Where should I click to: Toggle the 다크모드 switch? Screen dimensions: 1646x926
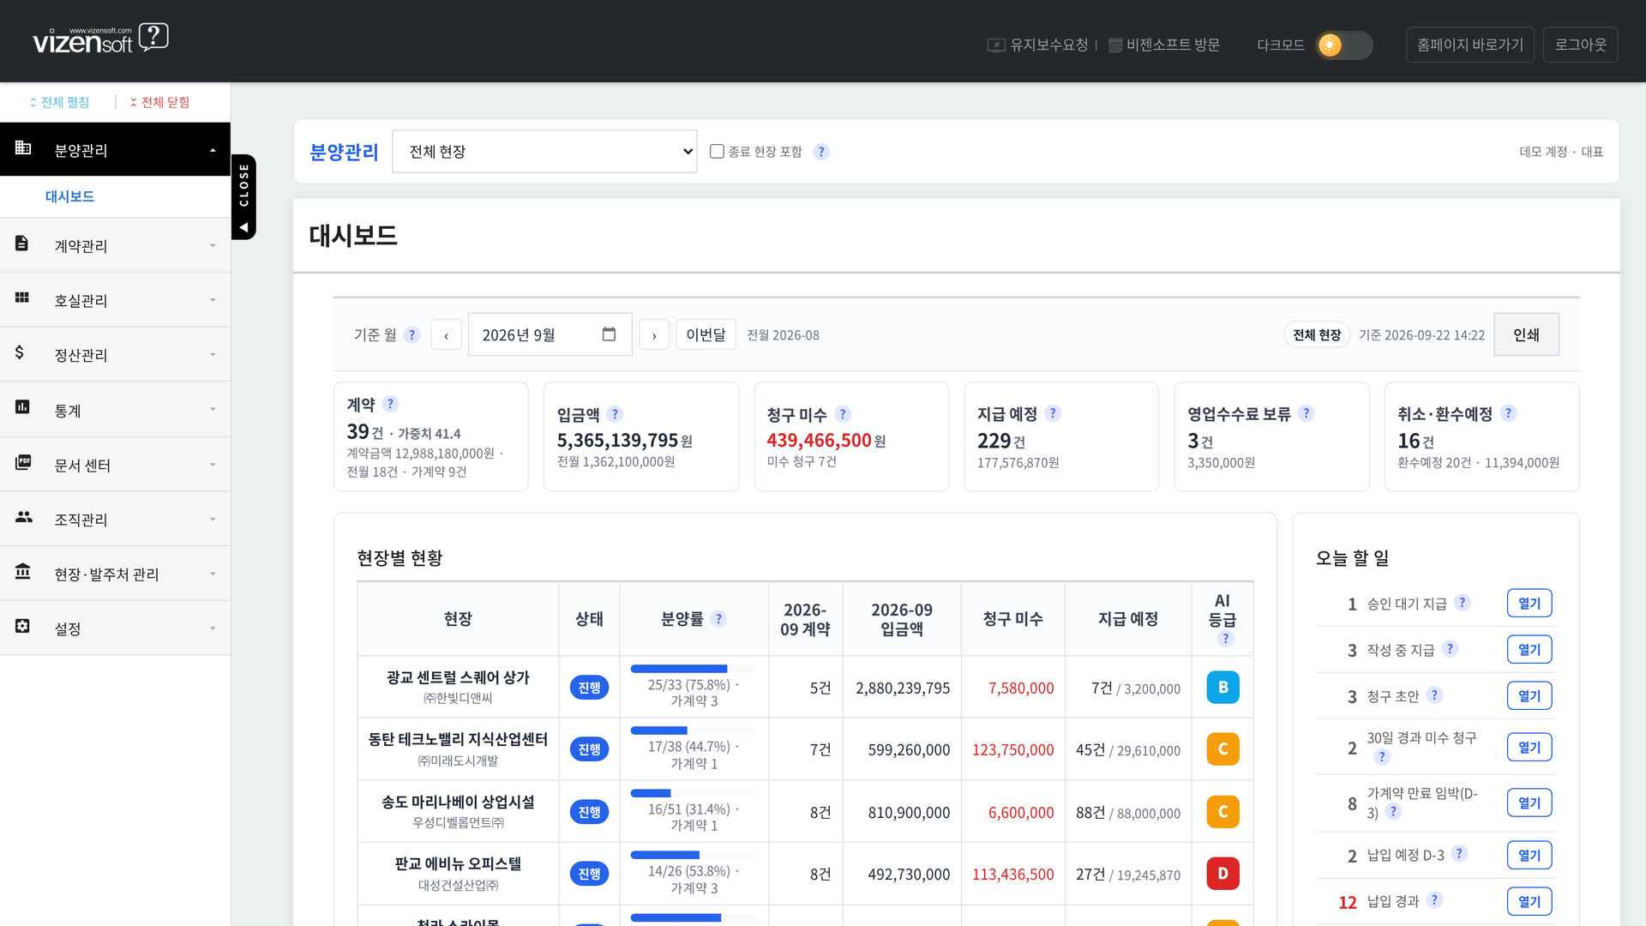click(1344, 45)
